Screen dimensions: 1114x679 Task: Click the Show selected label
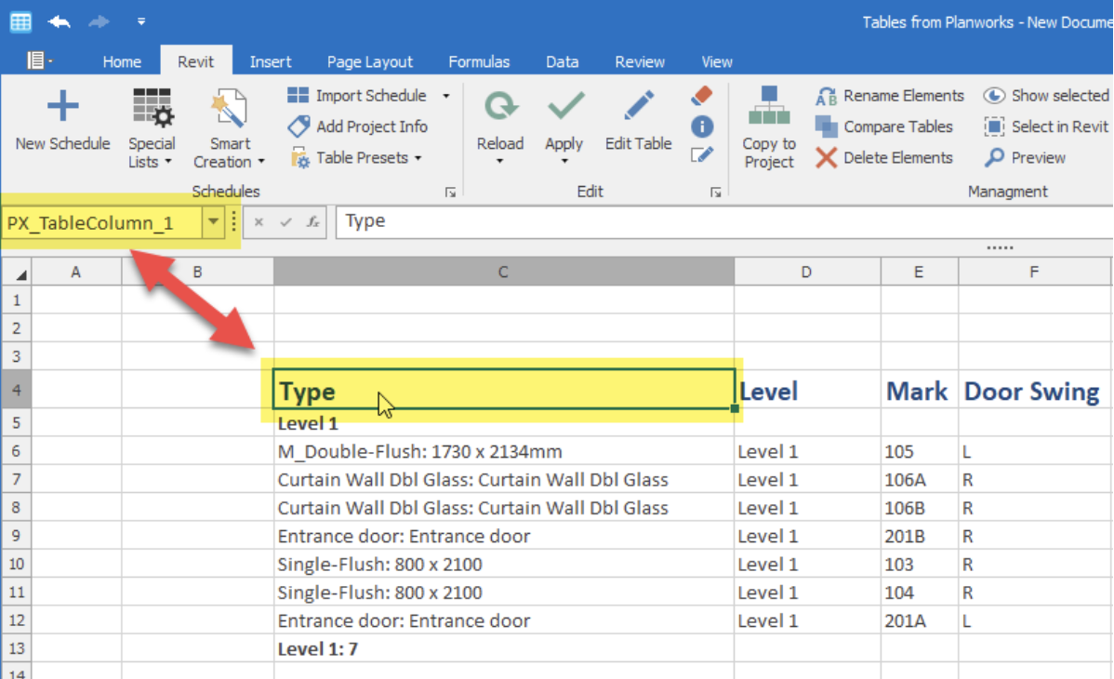pyautogui.click(x=1060, y=96)
